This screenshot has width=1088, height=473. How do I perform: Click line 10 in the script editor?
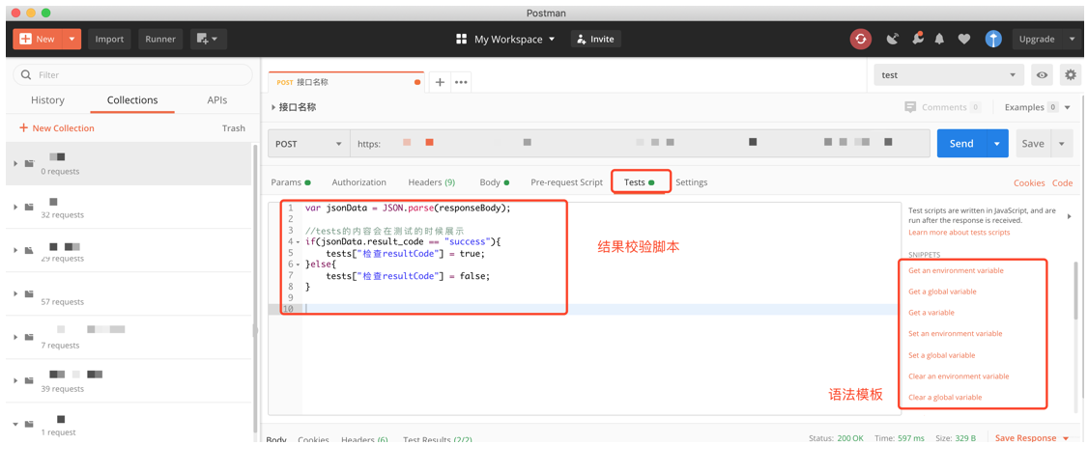click(600, 309)
